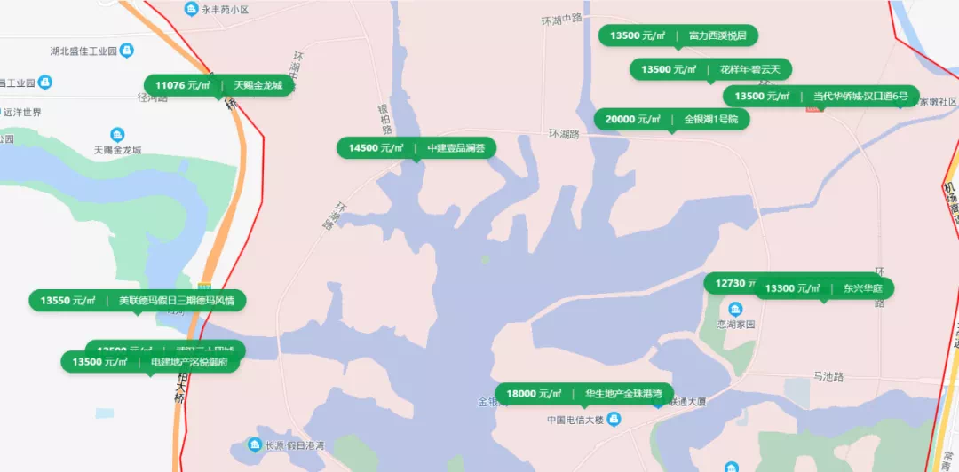
Task: Click the 20000 元/㎡ 金银湖1号院 marker
Action: [x=671, y=120]
